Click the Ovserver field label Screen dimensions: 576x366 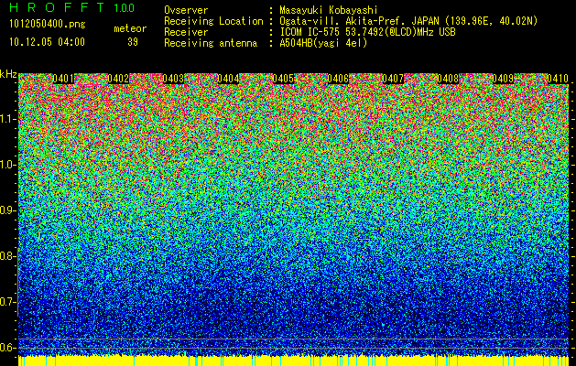pyautogui.click(x=186, y=10)
